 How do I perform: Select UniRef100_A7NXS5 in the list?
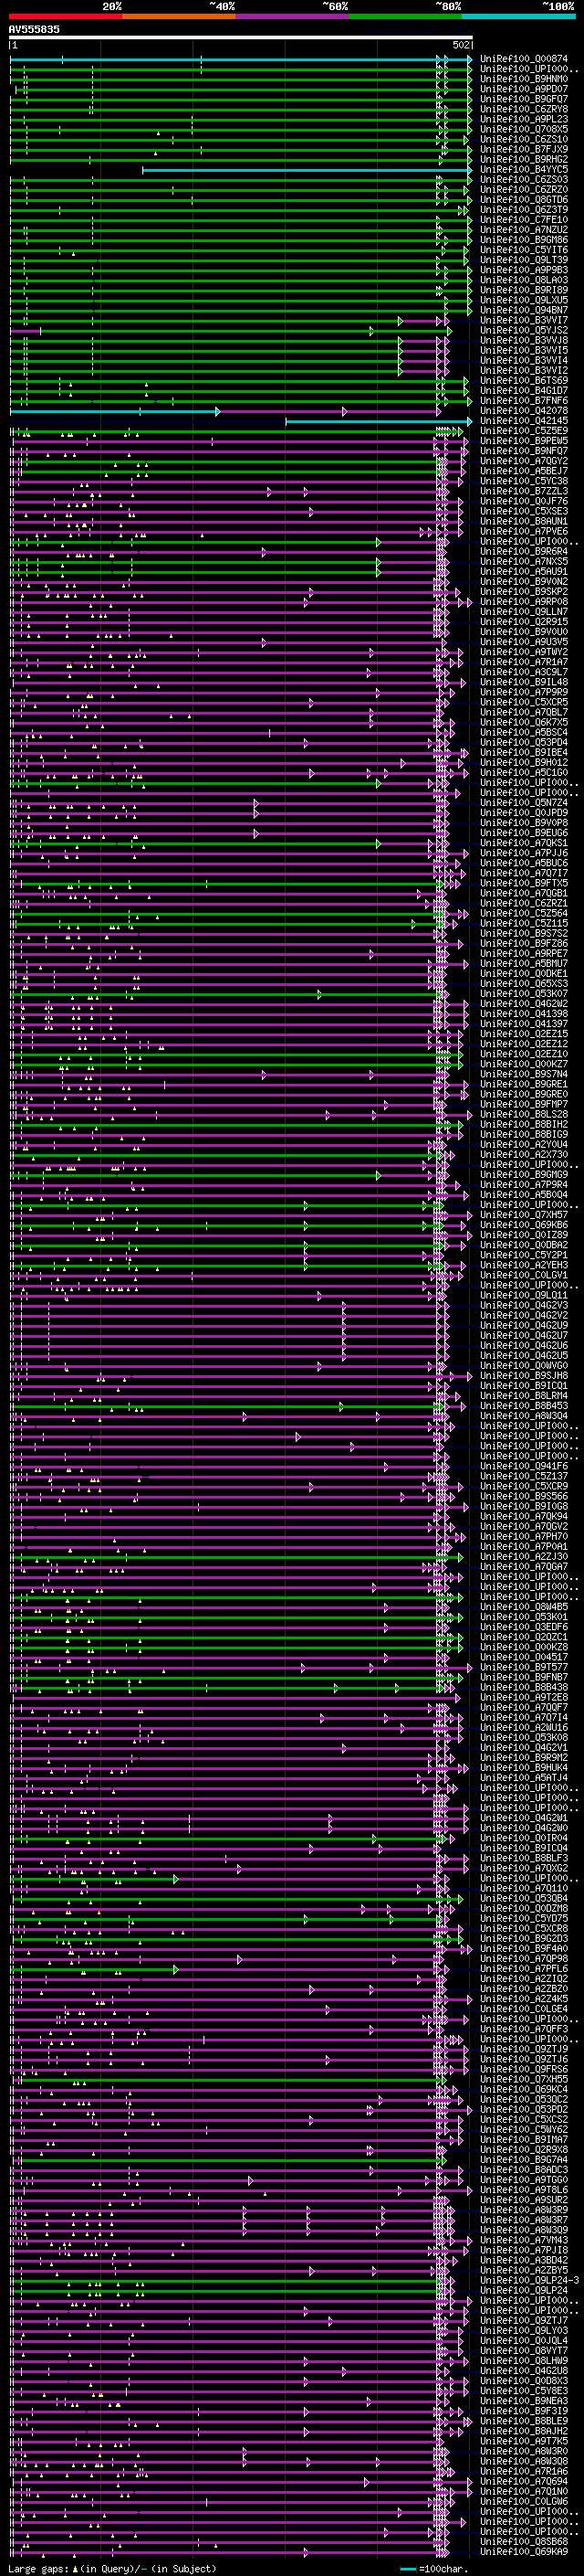pos(524,561)
